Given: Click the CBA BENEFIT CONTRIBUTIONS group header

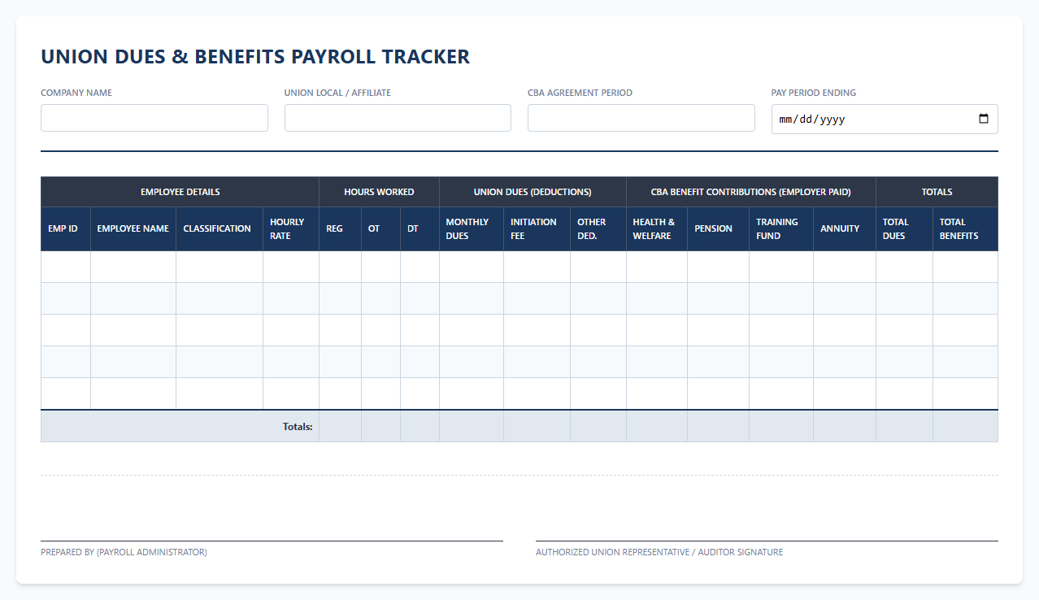Looking at the screenshot, I should [x=751, y=192].
